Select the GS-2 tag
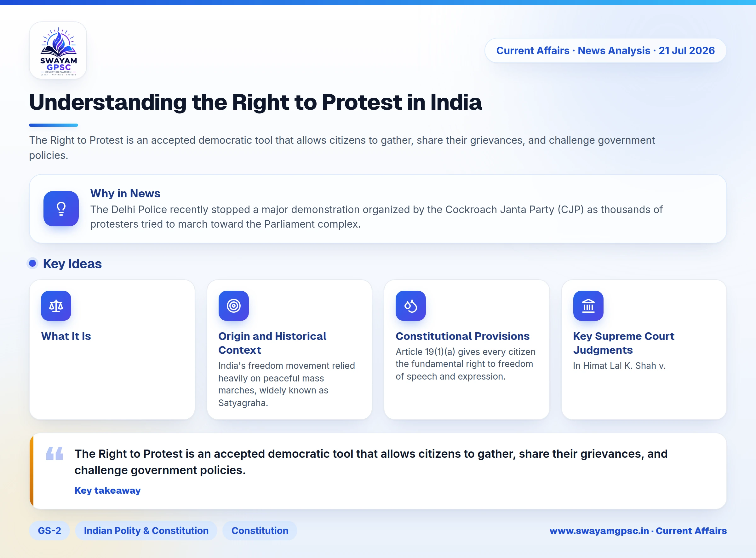The image size is (756, 558). [x=50, y=531]
